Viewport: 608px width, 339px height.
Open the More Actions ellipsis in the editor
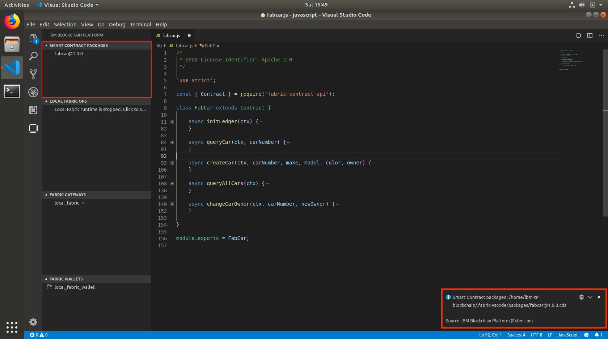[601, 35]
